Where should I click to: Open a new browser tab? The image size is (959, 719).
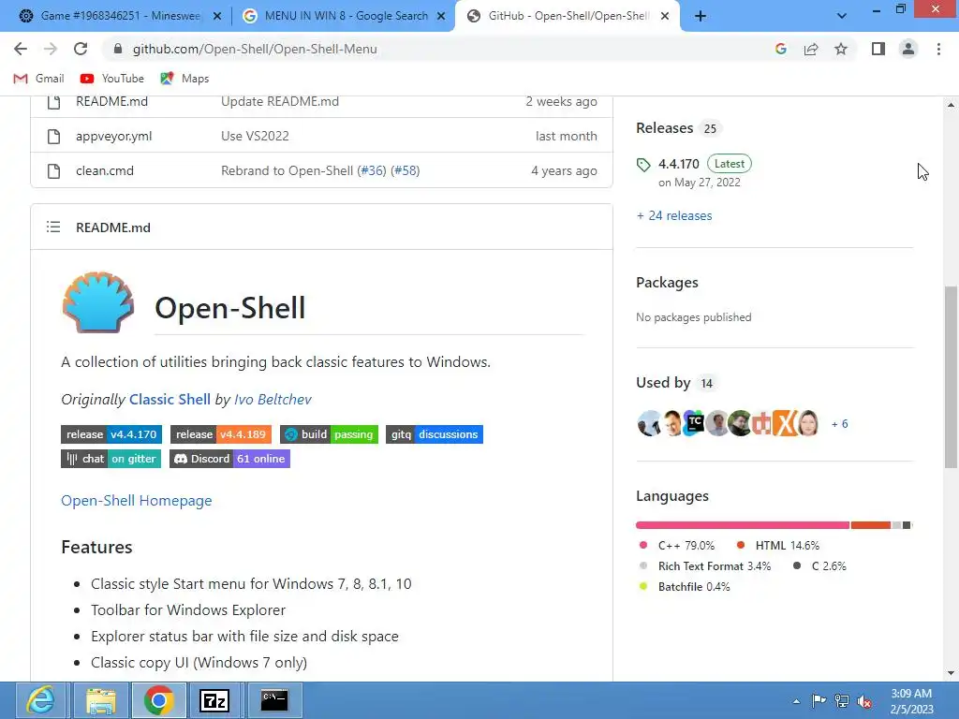click(x=701, y=16)
